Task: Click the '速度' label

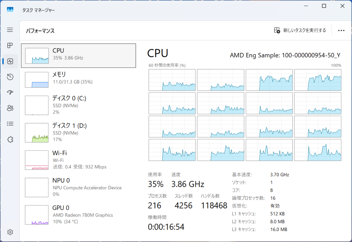Action: coord(176,174)
